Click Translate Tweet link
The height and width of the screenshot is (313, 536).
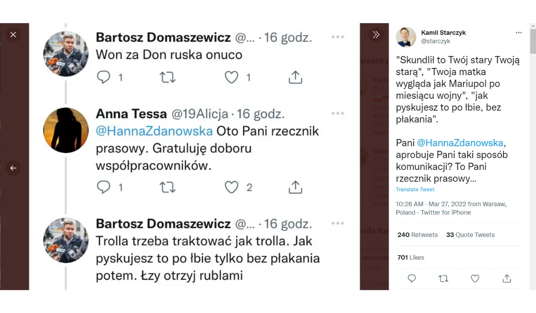click(415, 190)
